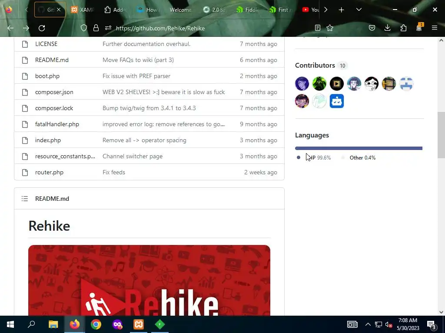The width and height of the screenshot is (445, 333).
Task: Open the first contributor's purple avatar
Action: 302,84
